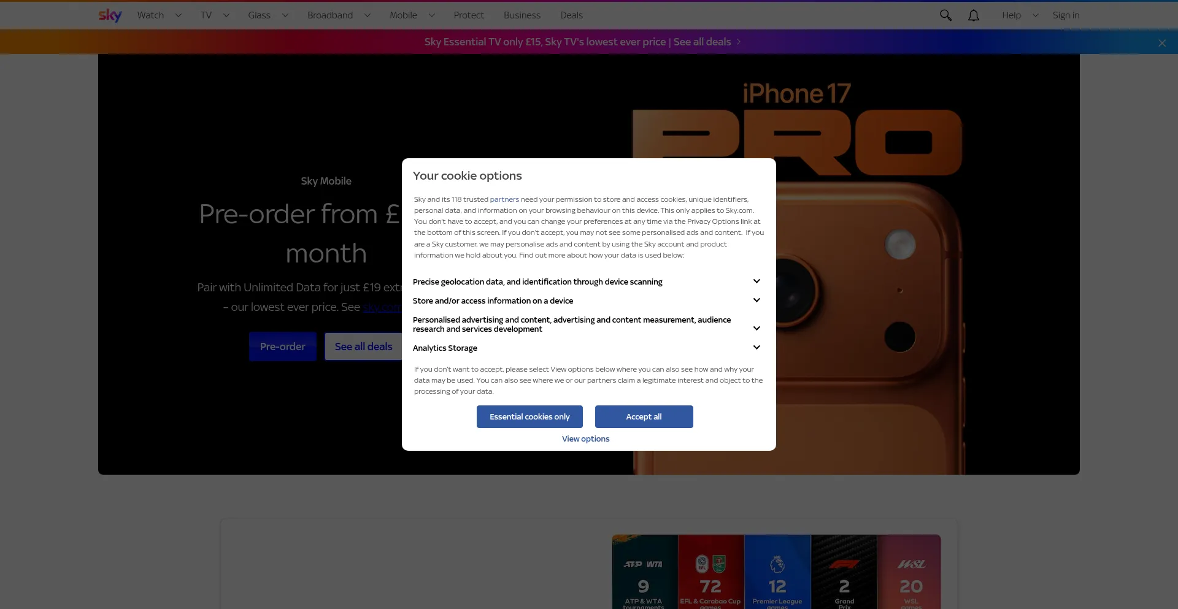This screenshot has width=1178, height=609.
Task: Click the Sky Mobile heading text
Action: click(326, 181)
